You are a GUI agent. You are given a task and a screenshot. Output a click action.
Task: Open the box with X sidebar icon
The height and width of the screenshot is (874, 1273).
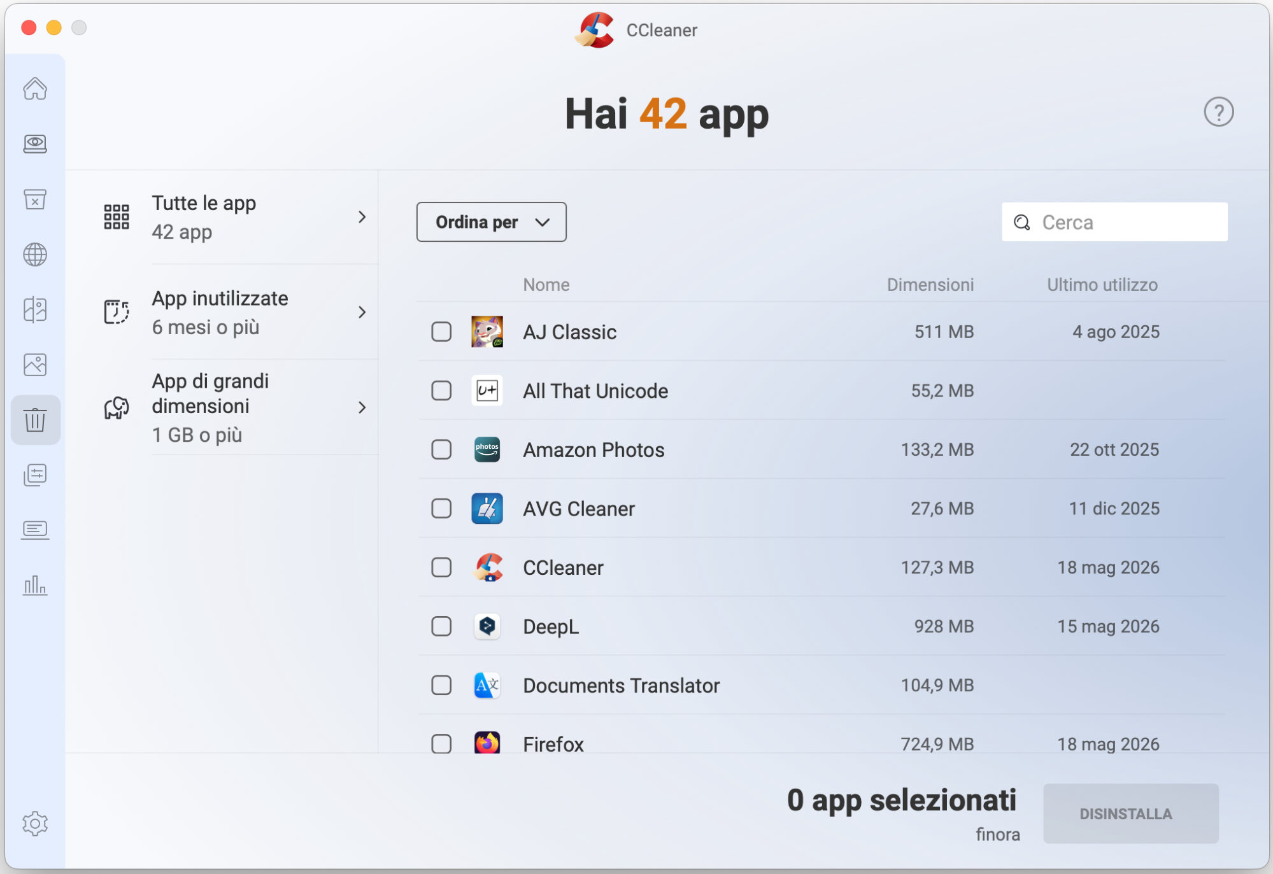point(35,199)
